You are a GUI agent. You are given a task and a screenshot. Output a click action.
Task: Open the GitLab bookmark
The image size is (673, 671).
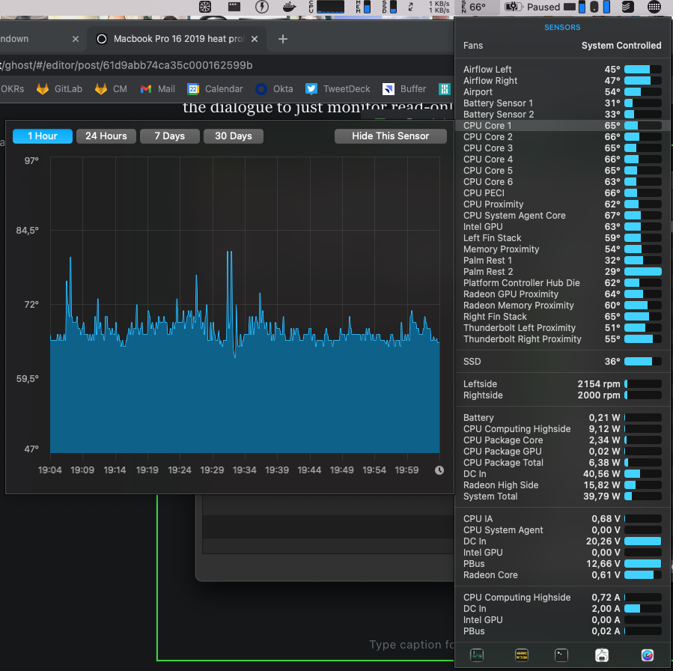tap(59, 88)
